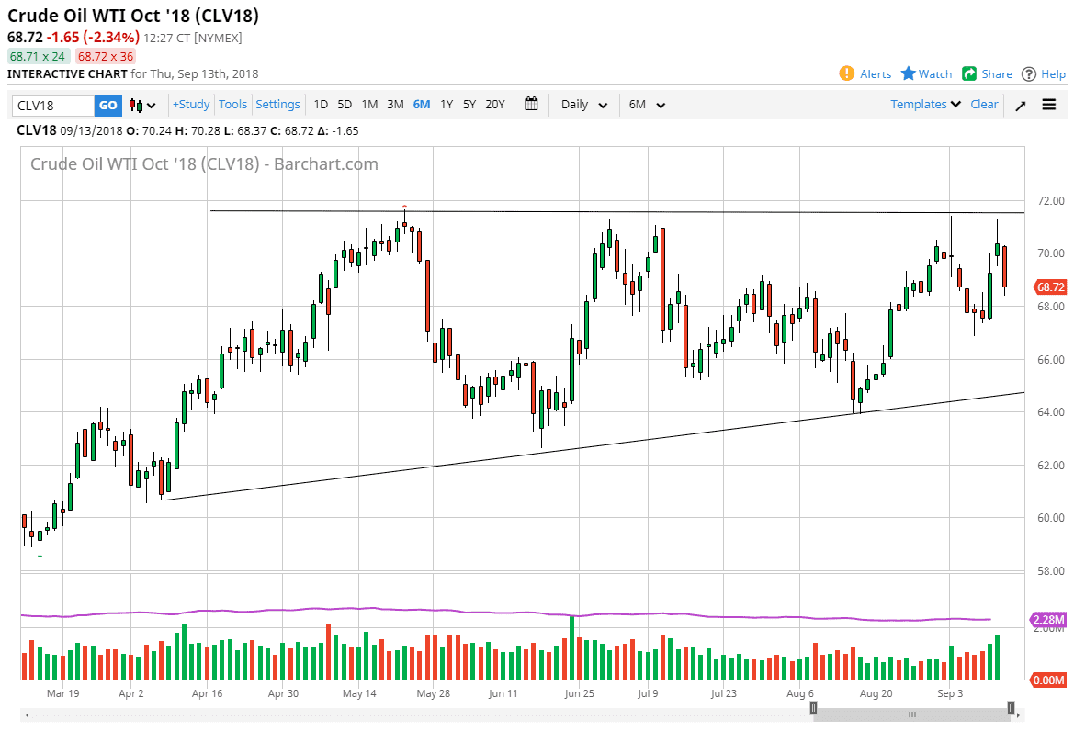Open candlestick chart type selector
Screen dimensions: 1074x731
[142, 105]
